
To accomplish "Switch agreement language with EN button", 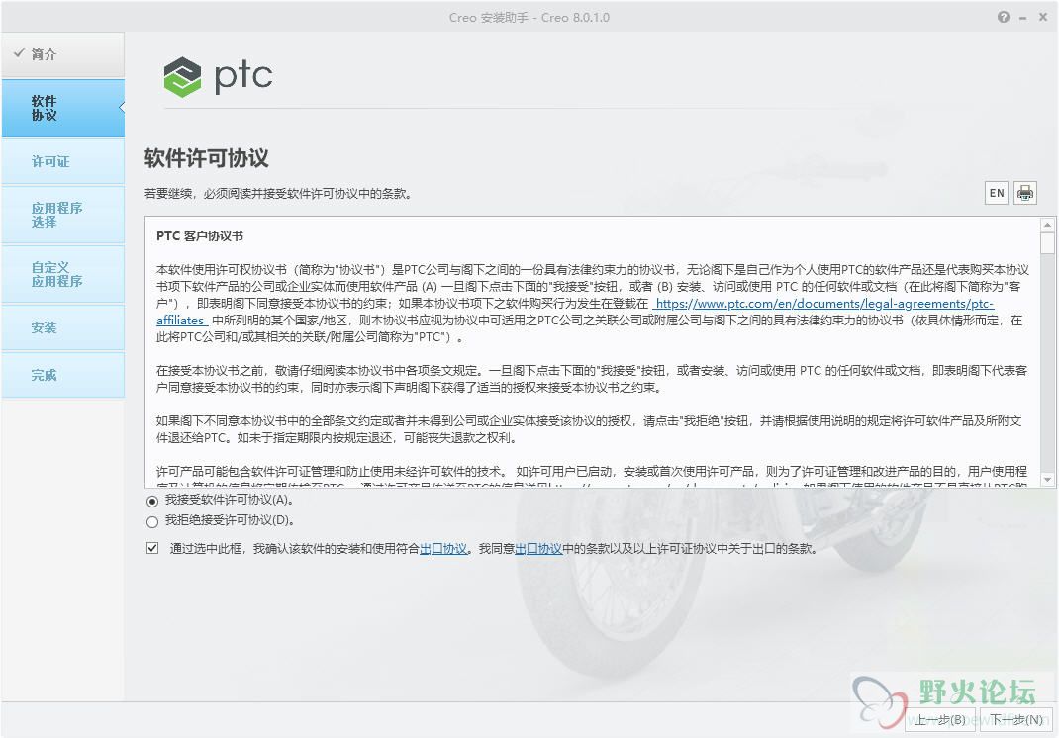I will coord(997,193).
